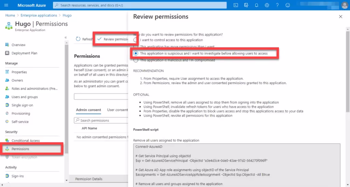This screenshot has width=350, height=187.
Task: Click the 'PowerShell script' heading
Action: (x=146, y=130)
